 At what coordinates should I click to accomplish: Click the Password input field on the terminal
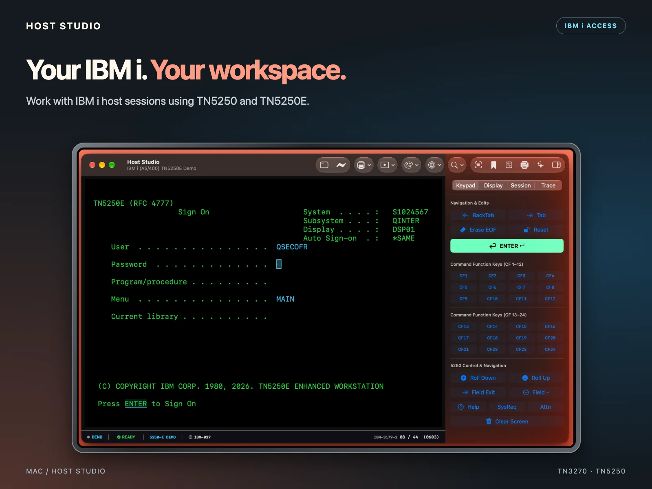pos(279,264)
